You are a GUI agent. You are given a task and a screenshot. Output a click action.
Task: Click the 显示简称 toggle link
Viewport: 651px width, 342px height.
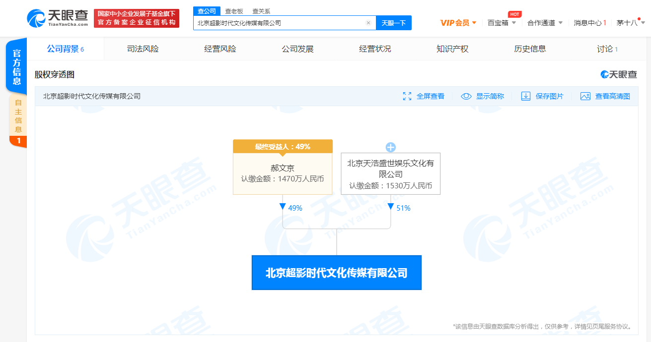490,96
